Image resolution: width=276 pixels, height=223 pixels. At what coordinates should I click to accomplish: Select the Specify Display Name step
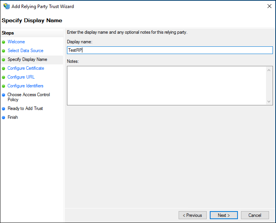[x=27, y=59]
